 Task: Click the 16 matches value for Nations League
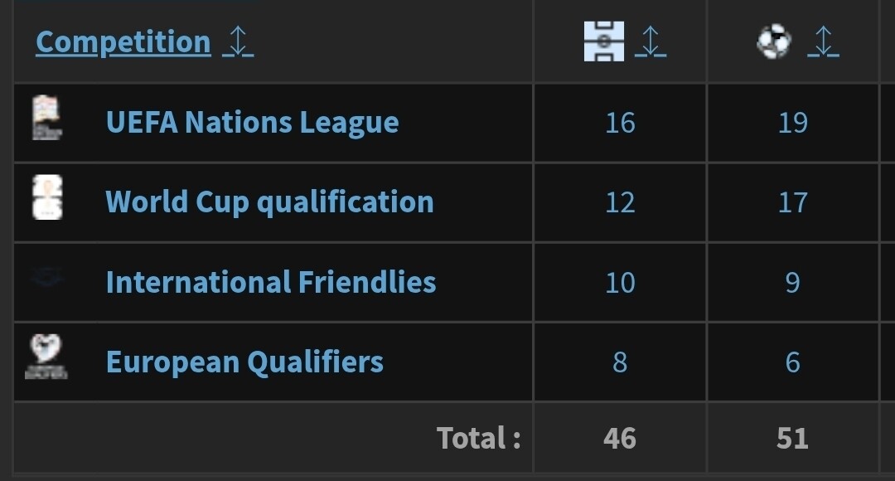pos(620,123)
